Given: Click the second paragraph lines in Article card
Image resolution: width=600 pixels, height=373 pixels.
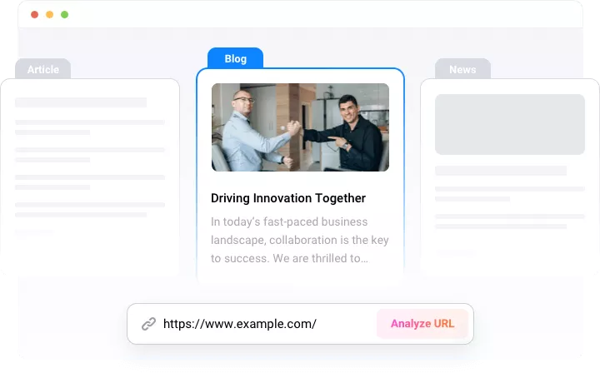Looking at the screenshot, I should pyautogui.click(x=89, y=154).
